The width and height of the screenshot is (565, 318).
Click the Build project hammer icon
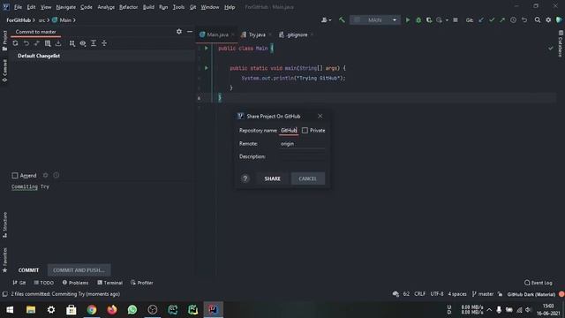tap(342, 20)
